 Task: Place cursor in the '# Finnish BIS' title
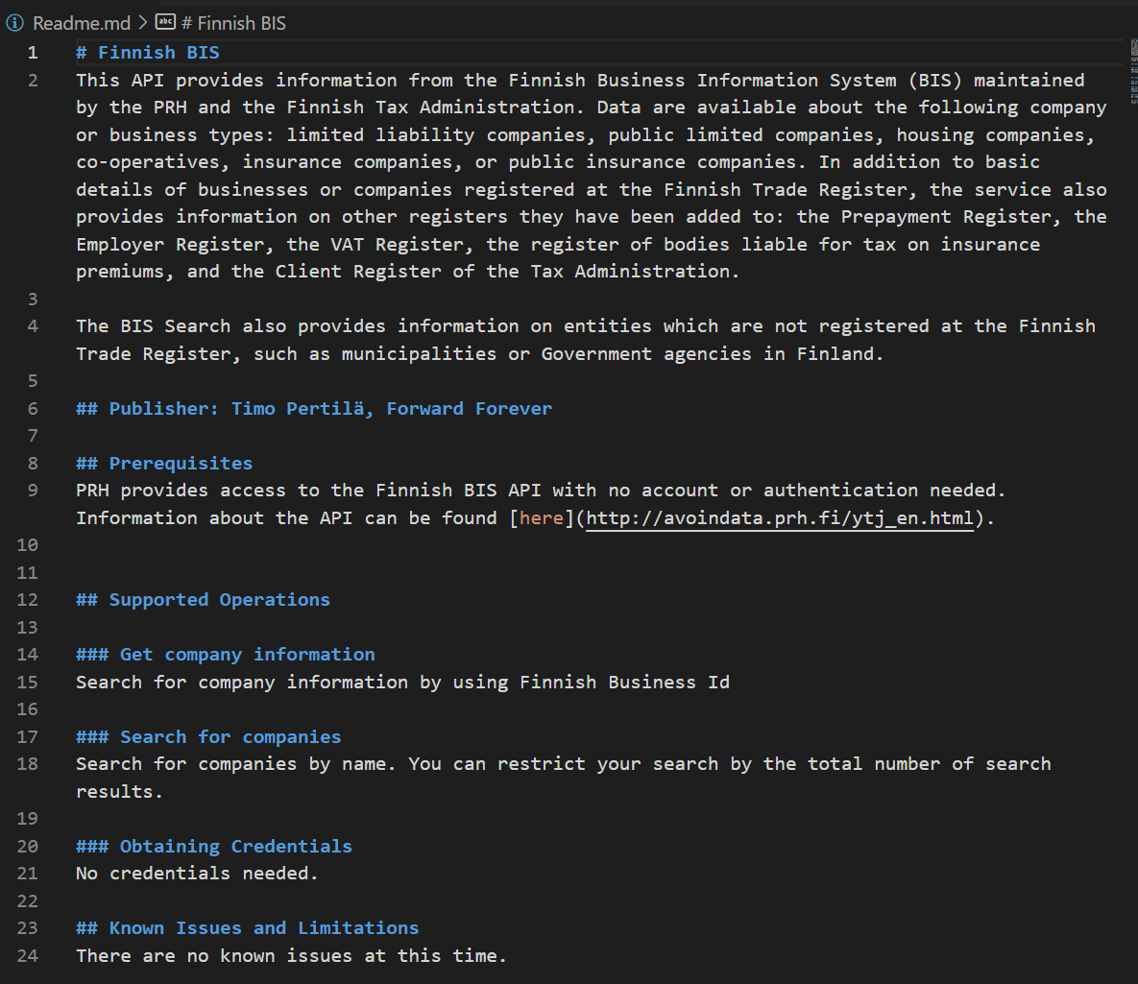[x=158, y=53]
